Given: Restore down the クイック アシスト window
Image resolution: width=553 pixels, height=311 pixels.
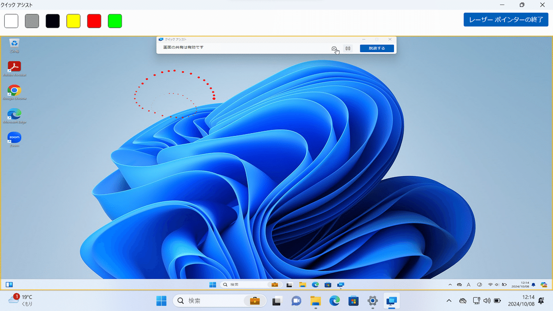Looking at the screenshot, I should tap(522, 5).
